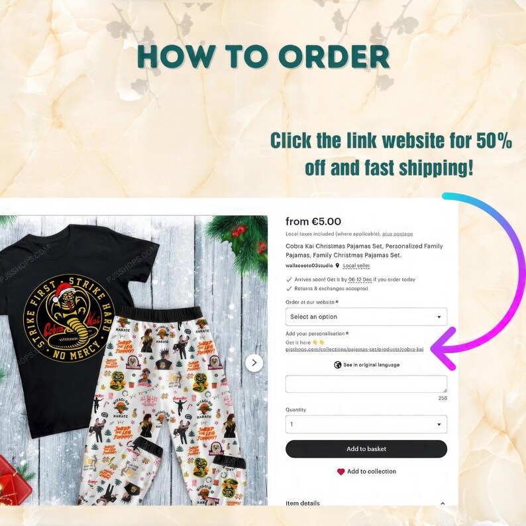
Task: Click the location pin beside seller name
Action: pyautogui.click(x=337, y=266)
